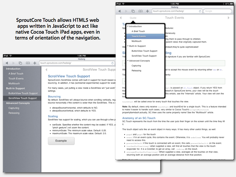Click ScrollView Touch Support page heading
The width and height of the screenshot is (236, 177).
point(69,76)
